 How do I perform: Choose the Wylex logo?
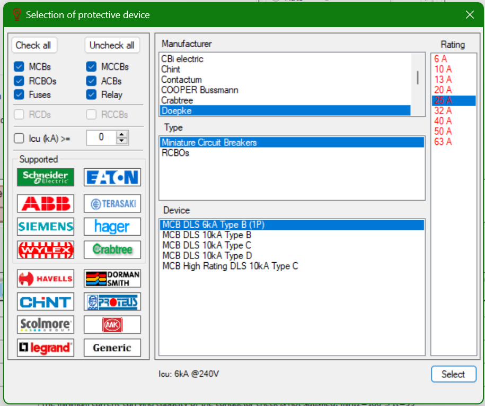(46, 249)
